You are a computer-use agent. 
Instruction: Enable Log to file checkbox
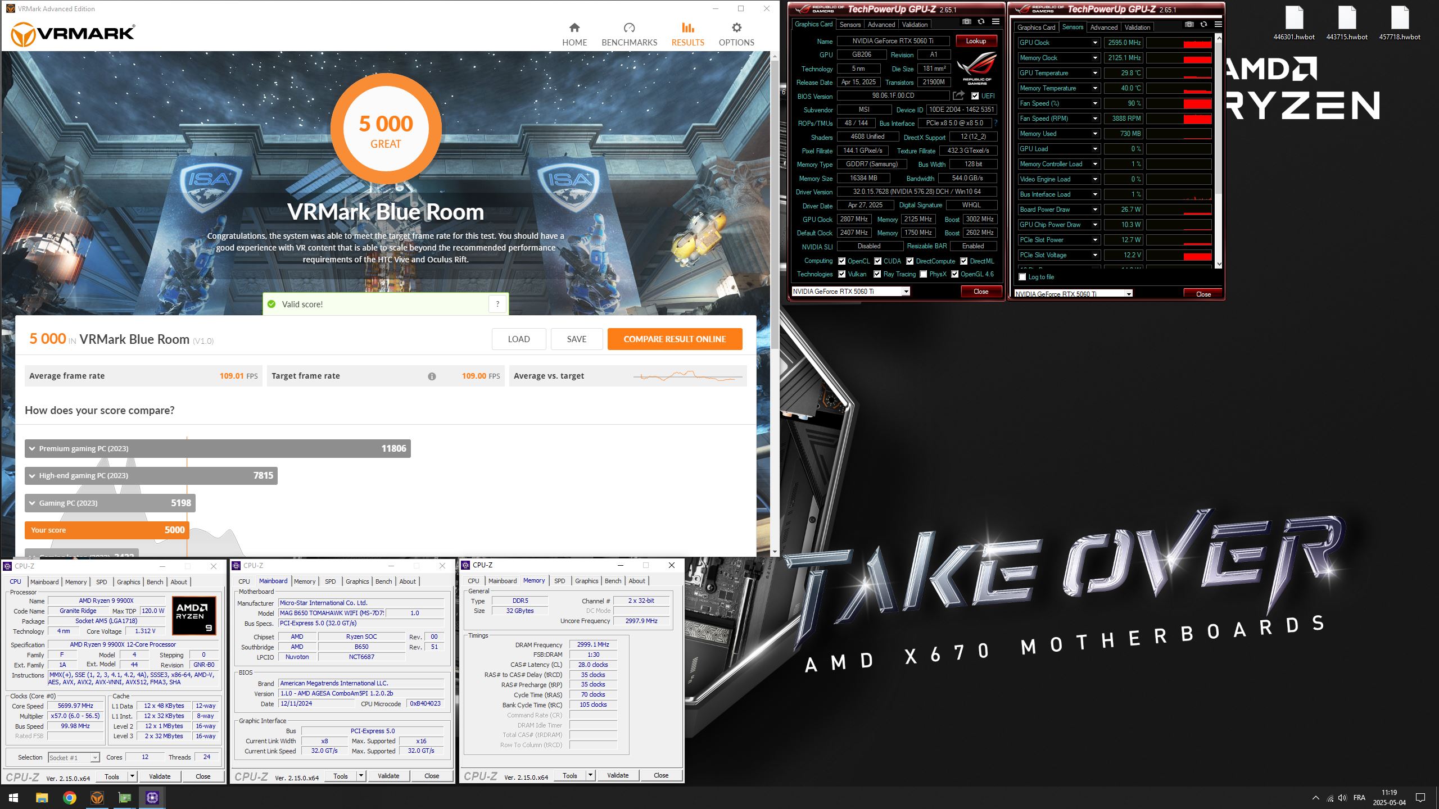(1022, 277)
